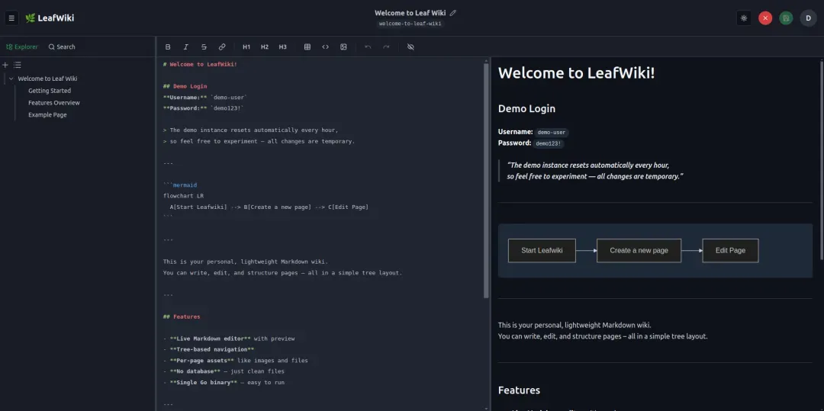Image resolution: width=824 pixels, height=411 pixels.
Task: Toggle preview visibility with the crossed-eye icon
Action: click(411, 47)
